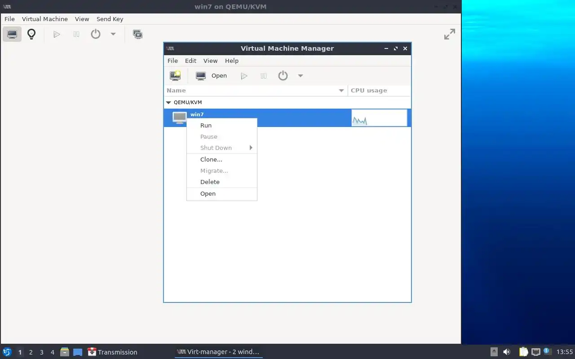Click win7 VM monitor icon

click(179, 118)
